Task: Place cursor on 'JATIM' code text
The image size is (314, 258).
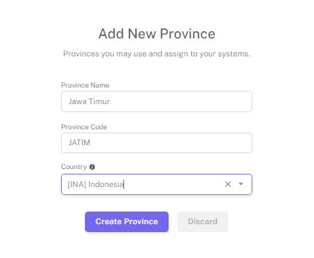Action: pos(80,143)
